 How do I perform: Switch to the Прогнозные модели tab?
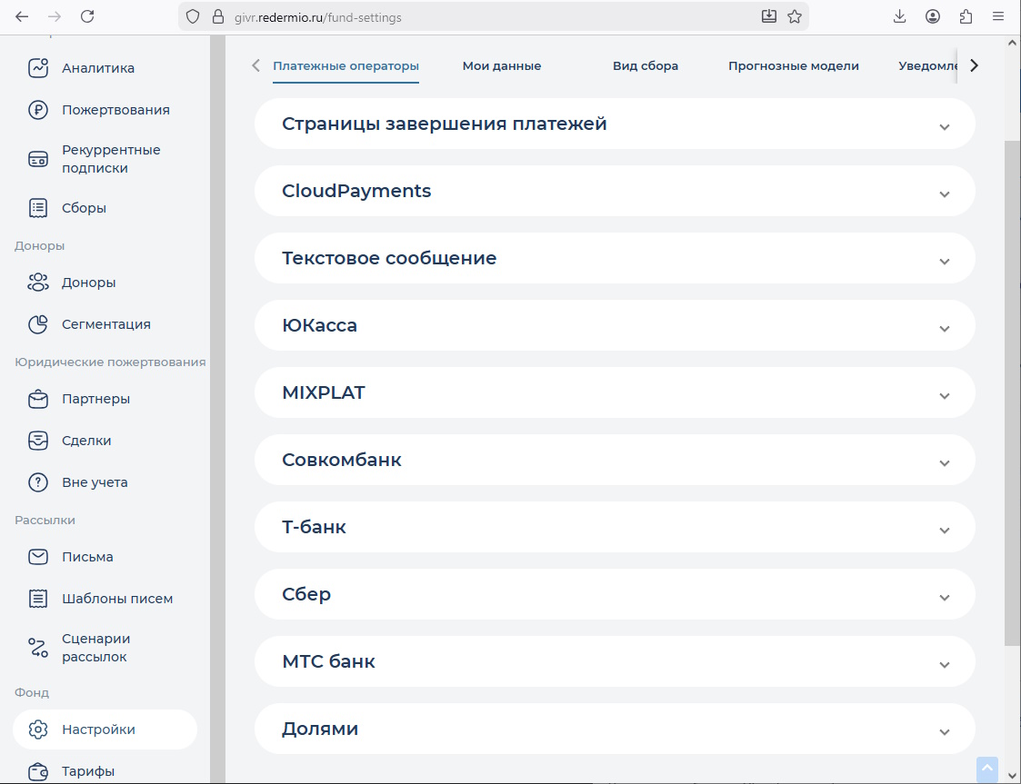pyautogui.click(x=793, y=65)
